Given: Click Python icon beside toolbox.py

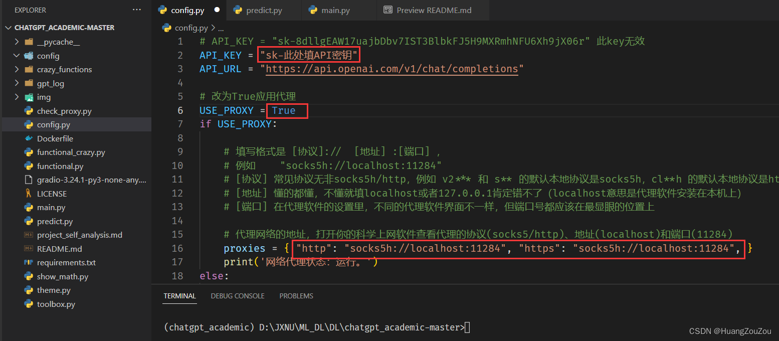Looking at the screenshot, I should click(x=29, y=304).
